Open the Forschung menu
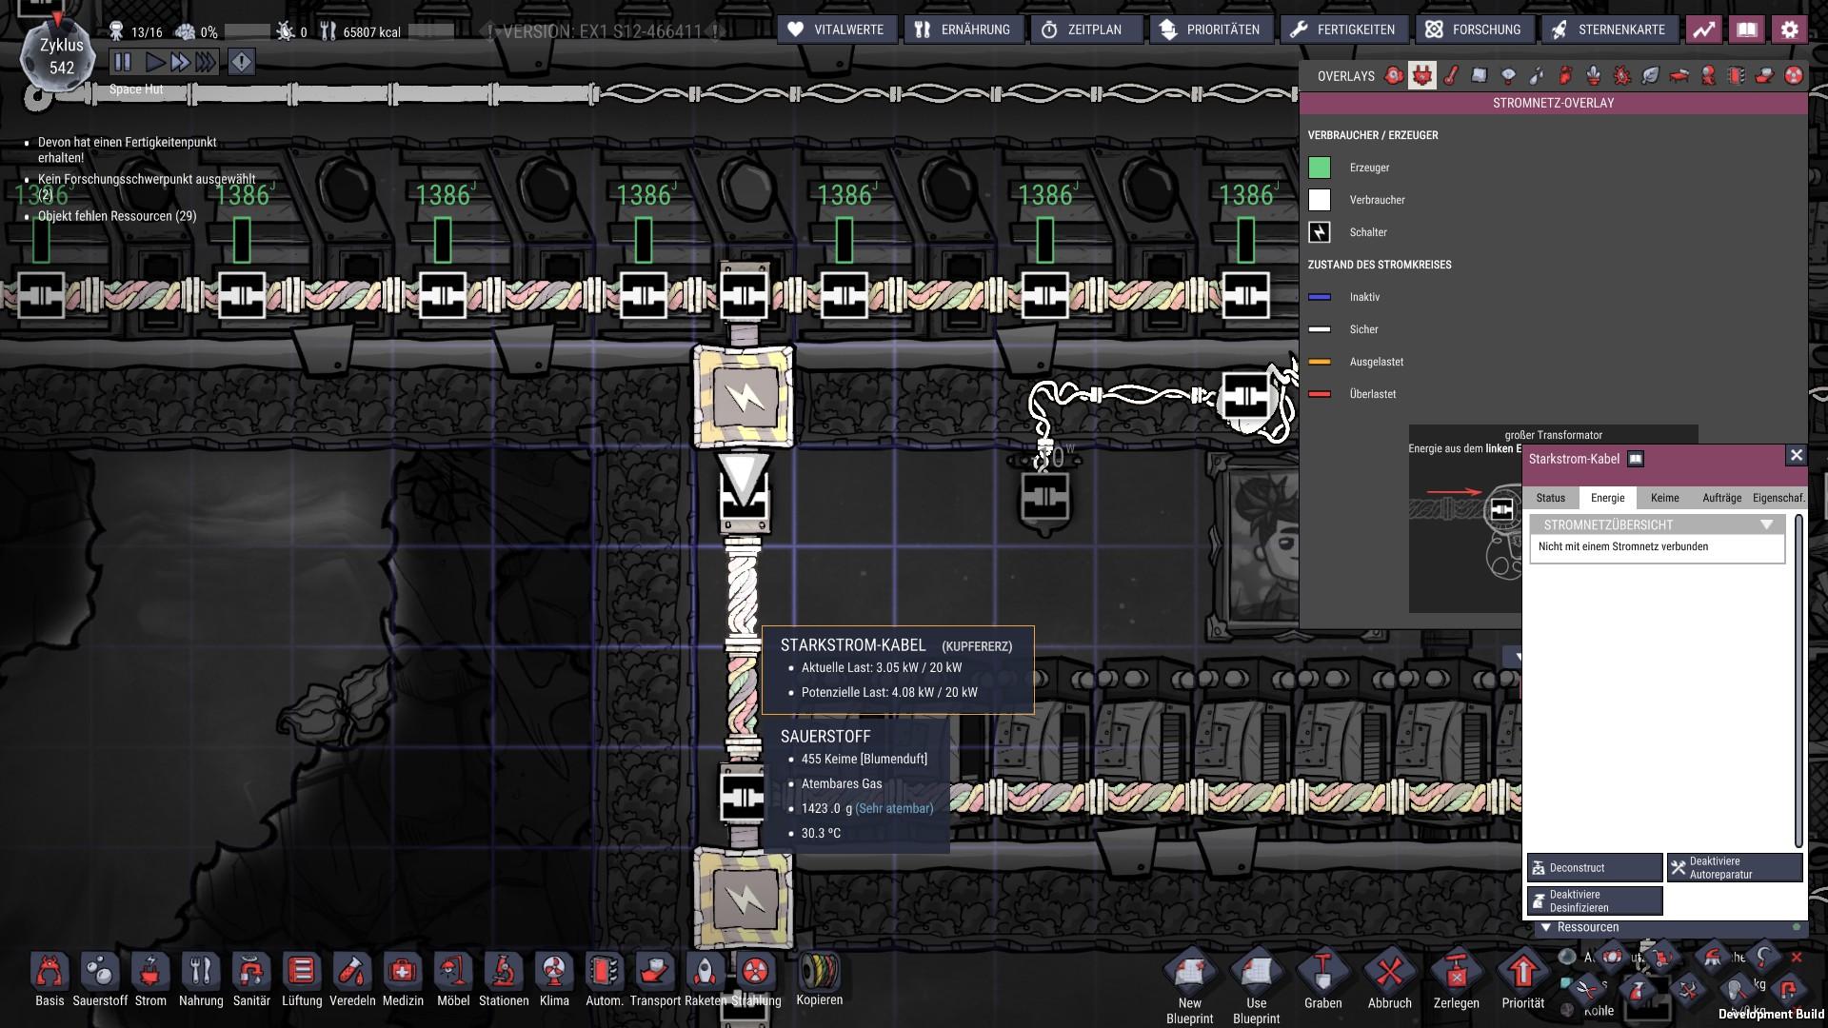The height and width of the screenshot is (1028, 1828). tap(1473, 30)
